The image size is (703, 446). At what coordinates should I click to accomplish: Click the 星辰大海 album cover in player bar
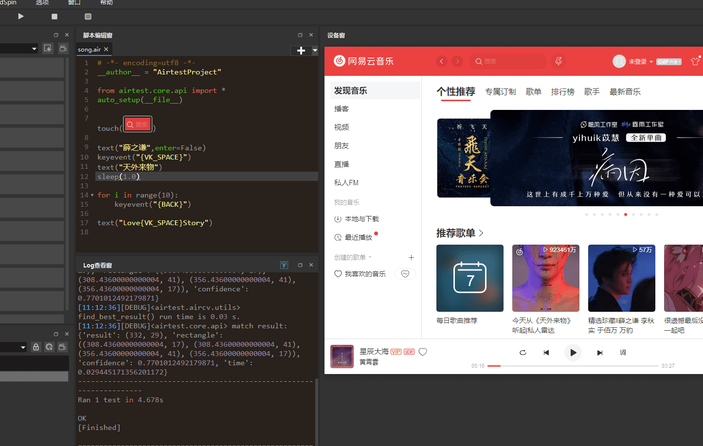342,357
